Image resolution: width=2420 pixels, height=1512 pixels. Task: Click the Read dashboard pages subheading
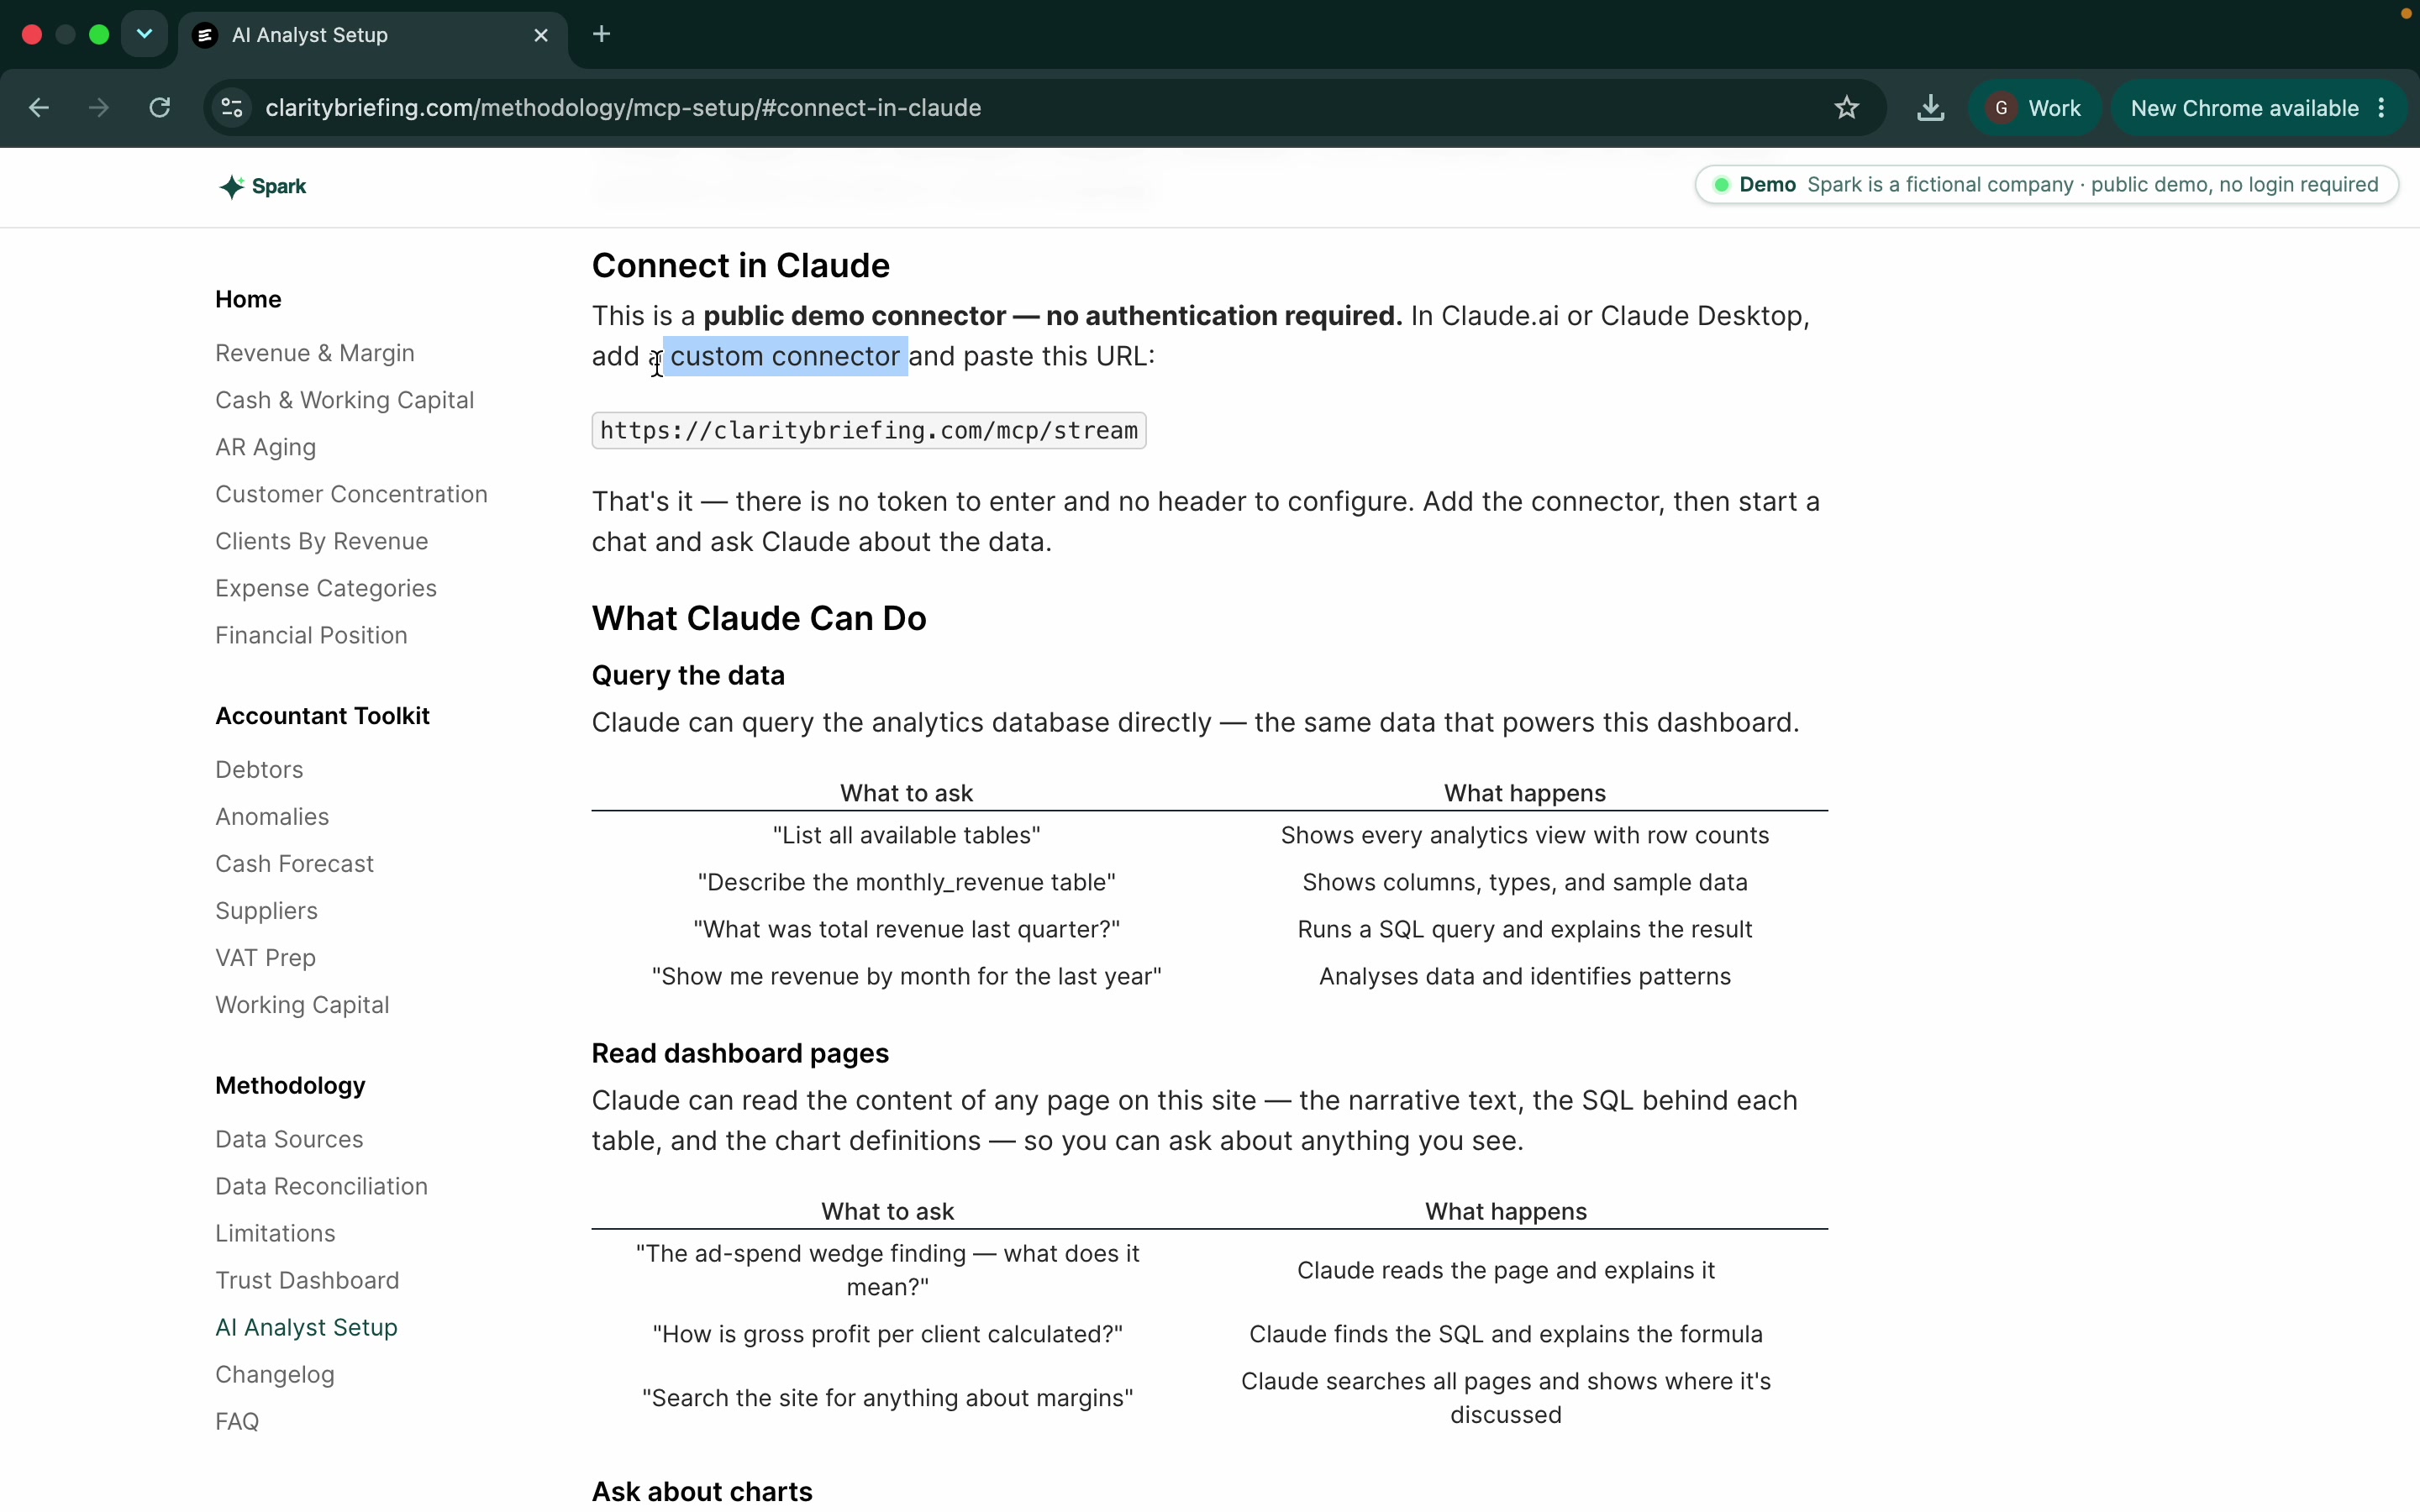740,1054
